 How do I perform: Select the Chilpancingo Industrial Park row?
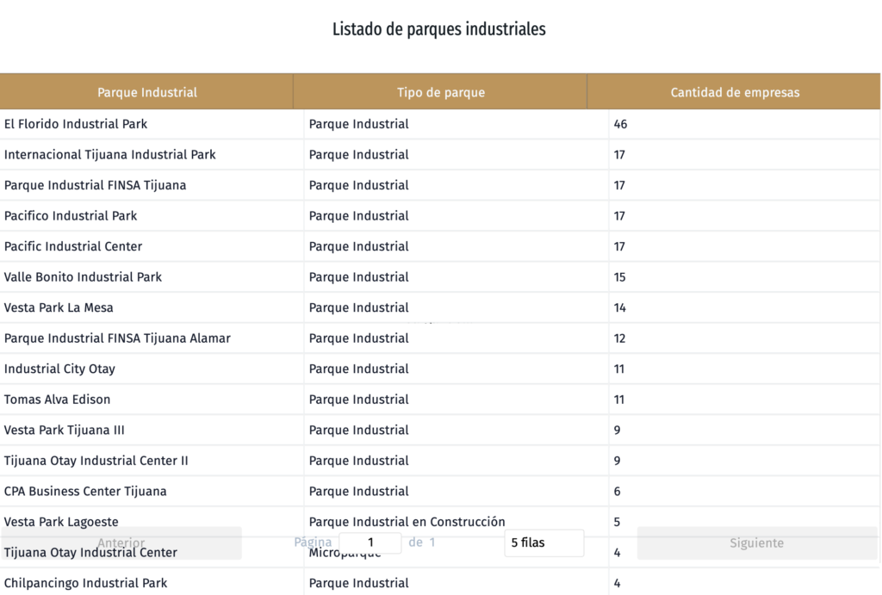pyautogui.click(x=85, y=583)
